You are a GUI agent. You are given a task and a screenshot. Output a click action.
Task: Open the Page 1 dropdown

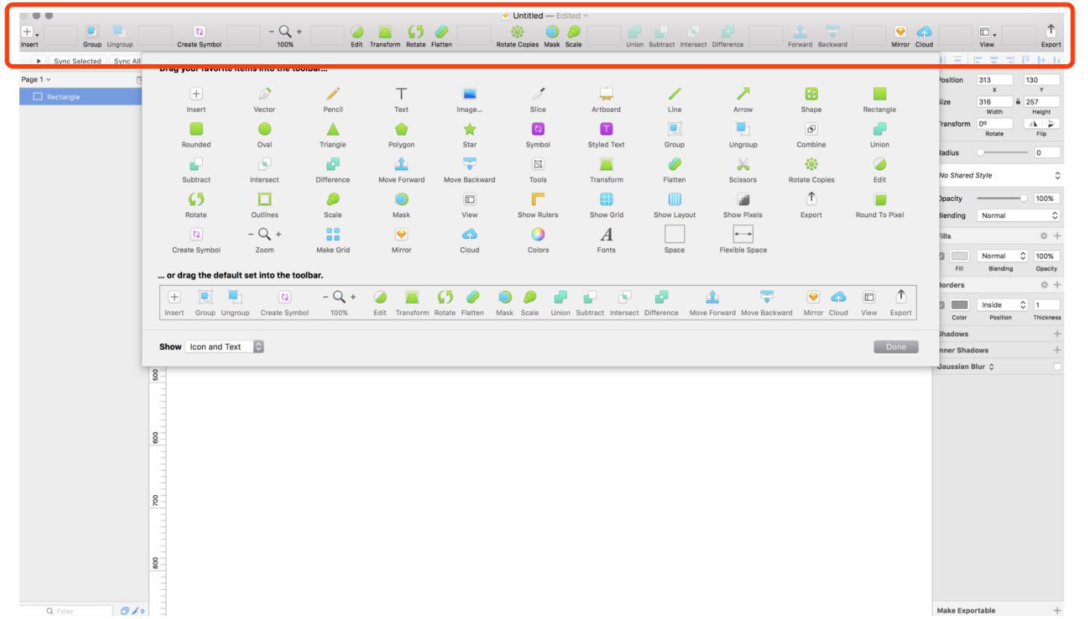pos(36,79)
